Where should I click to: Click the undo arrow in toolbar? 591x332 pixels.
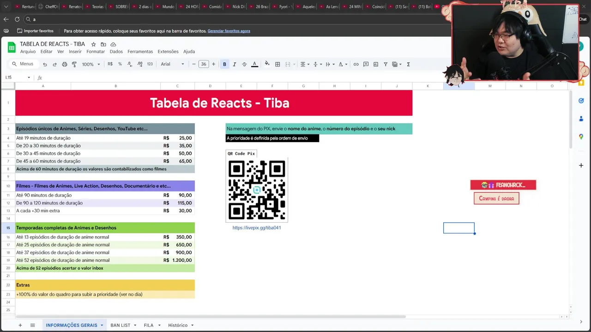[x=45, y=64]
